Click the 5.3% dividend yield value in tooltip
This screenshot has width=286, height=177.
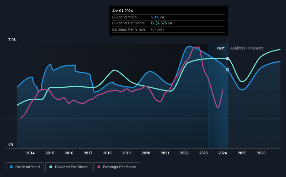[155, 17]
